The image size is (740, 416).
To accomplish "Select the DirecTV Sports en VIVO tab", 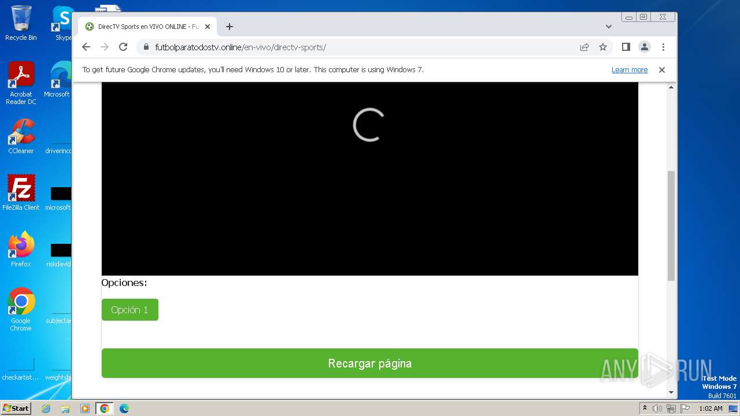I will (x=147, y=27).
